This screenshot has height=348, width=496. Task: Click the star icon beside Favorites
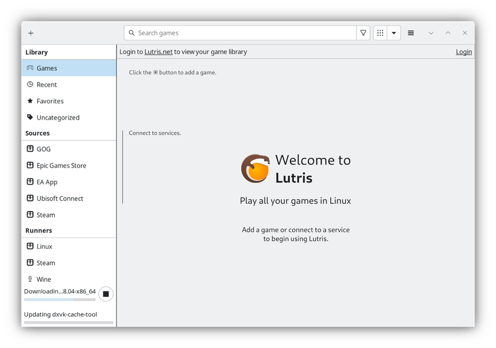[30, 100]
